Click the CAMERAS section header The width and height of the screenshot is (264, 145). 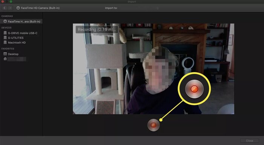[x=7, y=16]
